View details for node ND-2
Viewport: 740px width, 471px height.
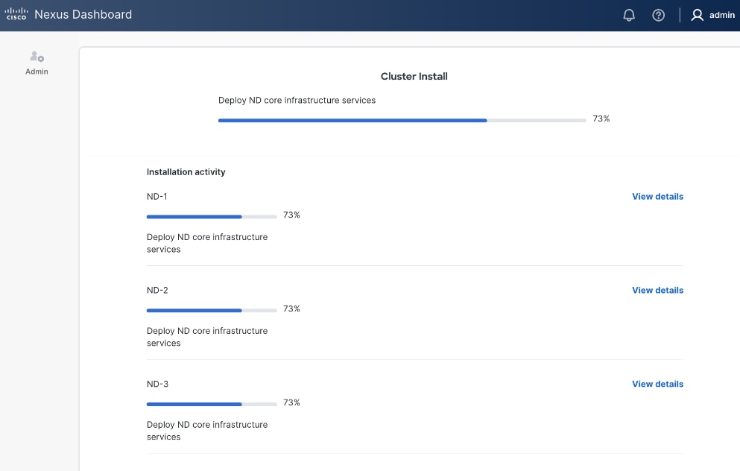point(657,290)
